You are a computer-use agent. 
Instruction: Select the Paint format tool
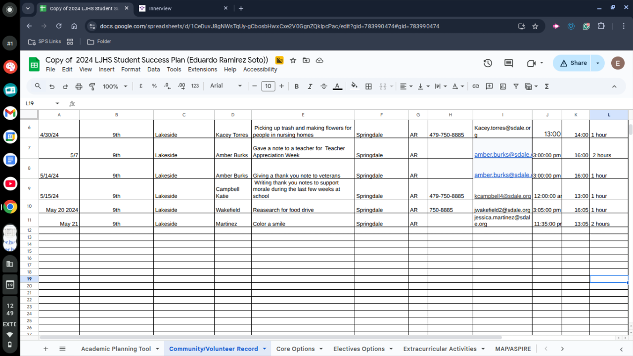point(92,86)
